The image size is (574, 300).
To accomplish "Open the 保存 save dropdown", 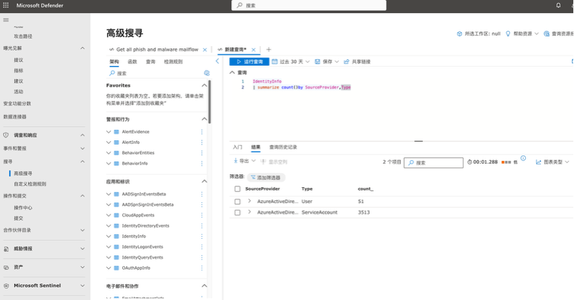I will pos(327,62).
